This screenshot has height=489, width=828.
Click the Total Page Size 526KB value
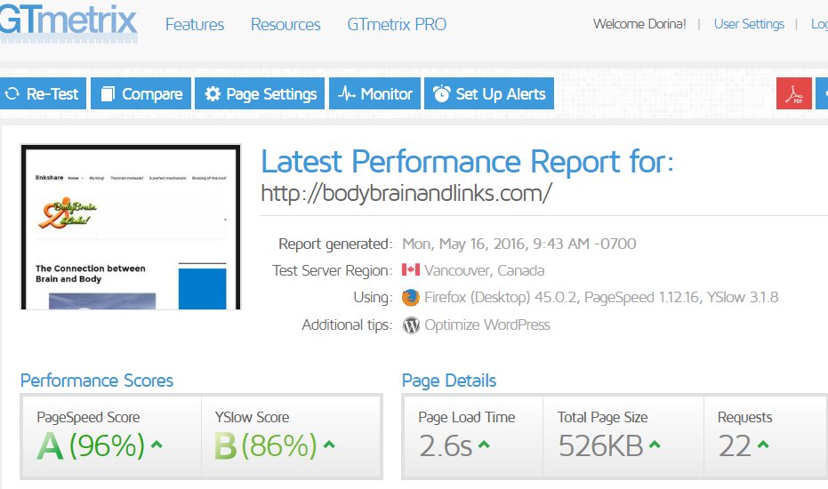[601, 445]
